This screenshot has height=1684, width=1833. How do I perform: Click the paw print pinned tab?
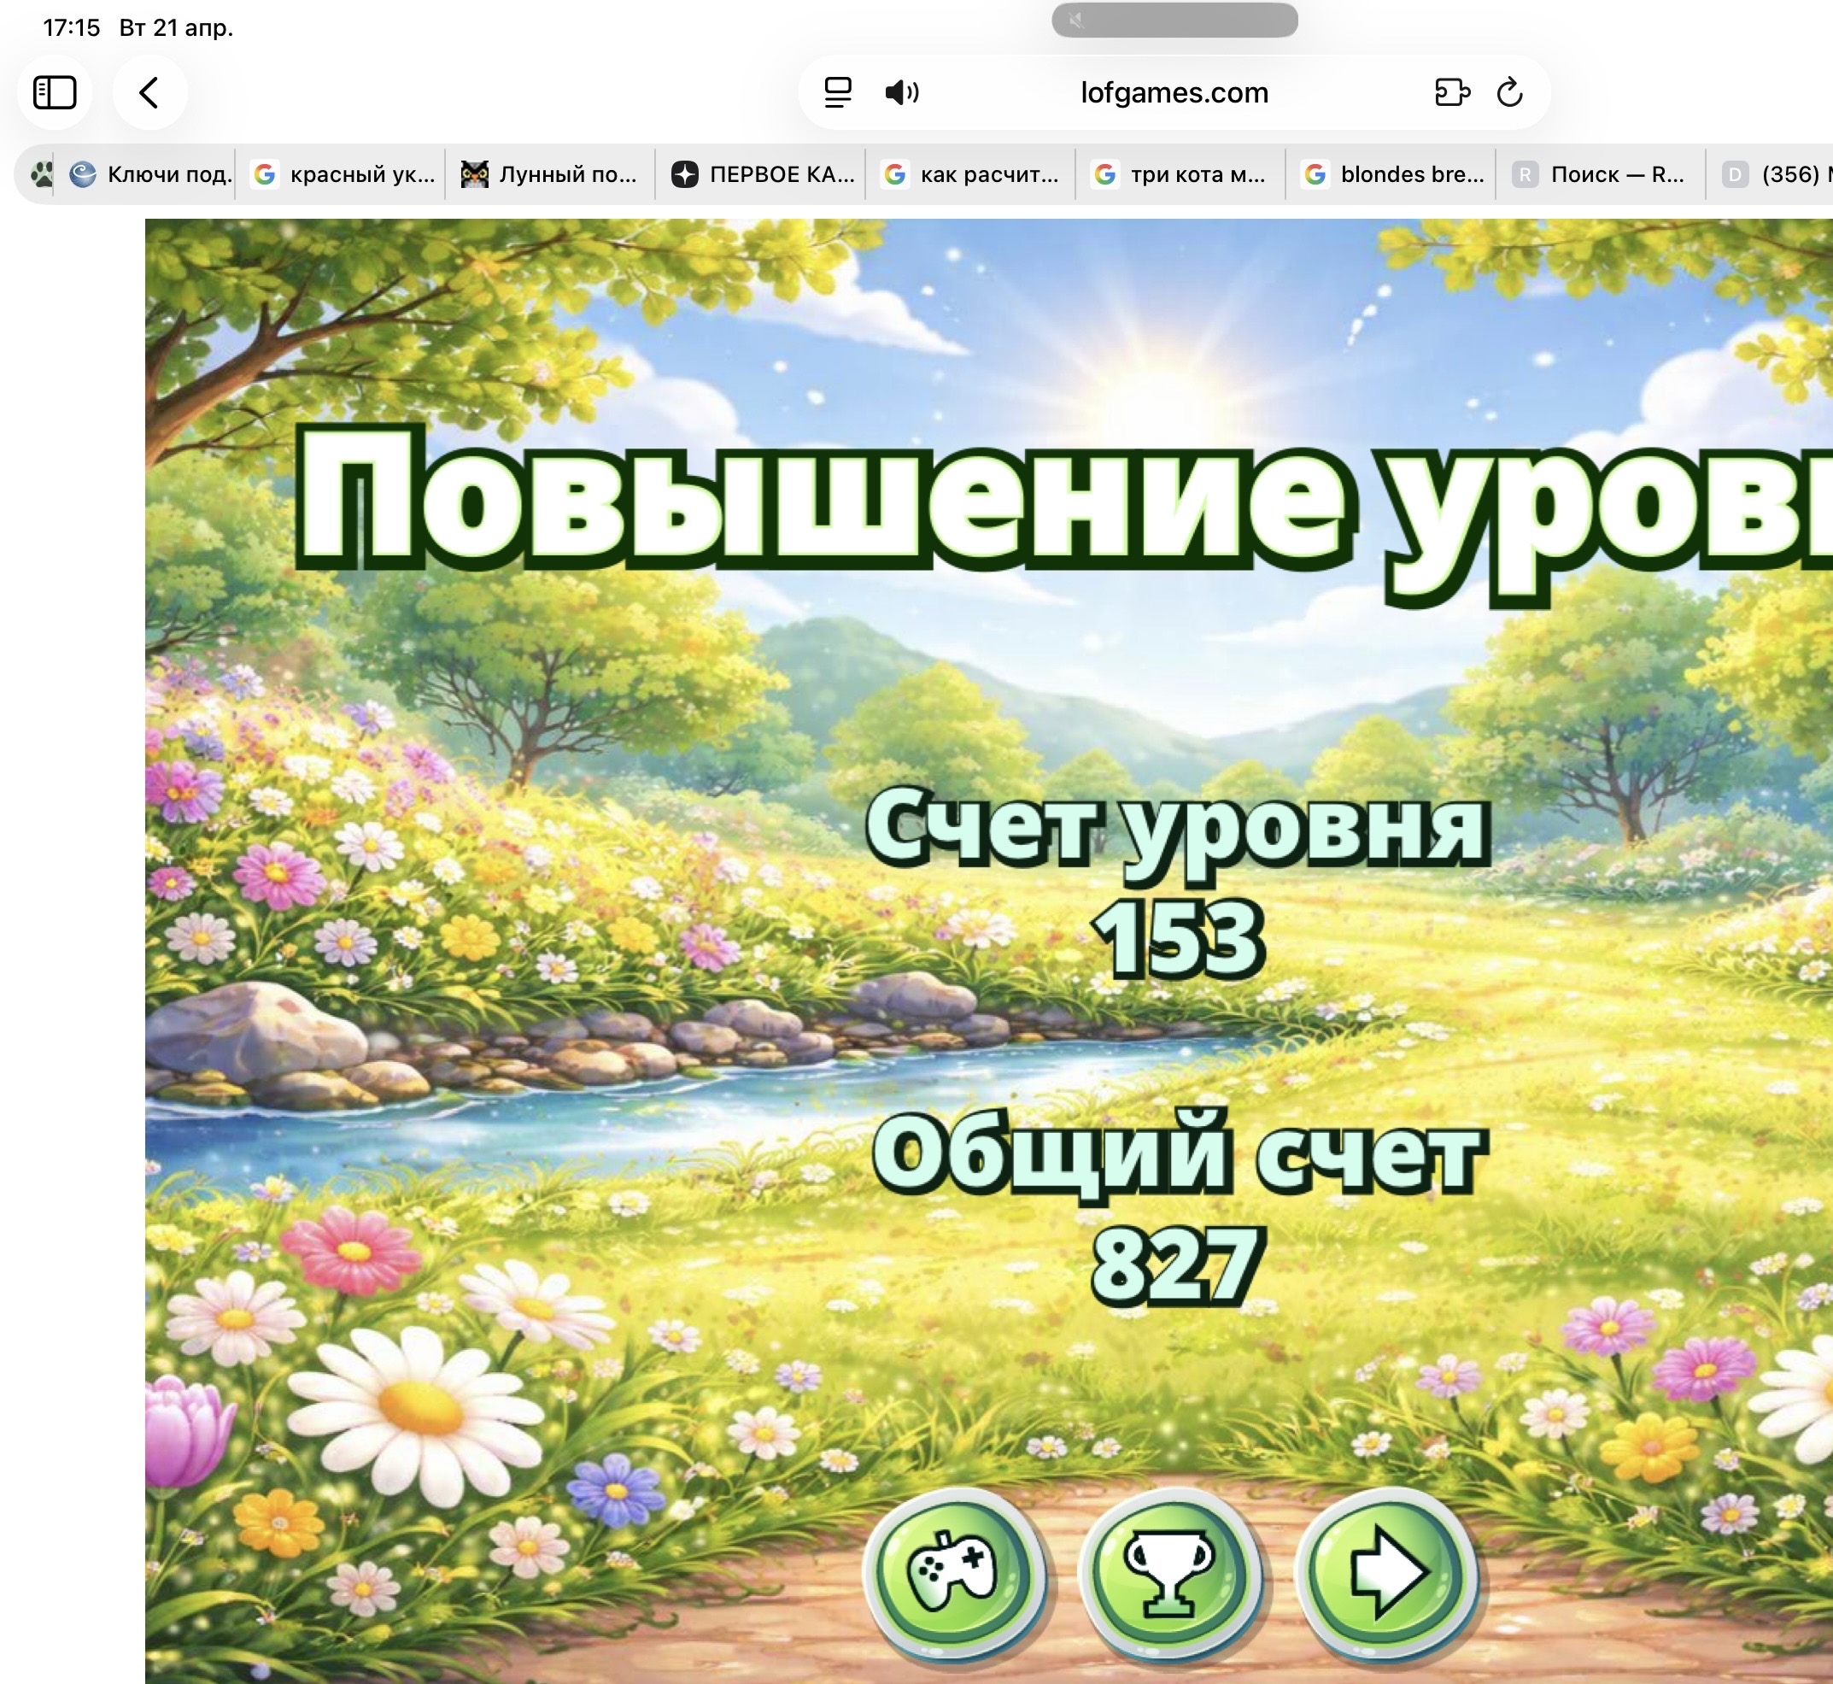pyautogui.click(x=41, y=174)
